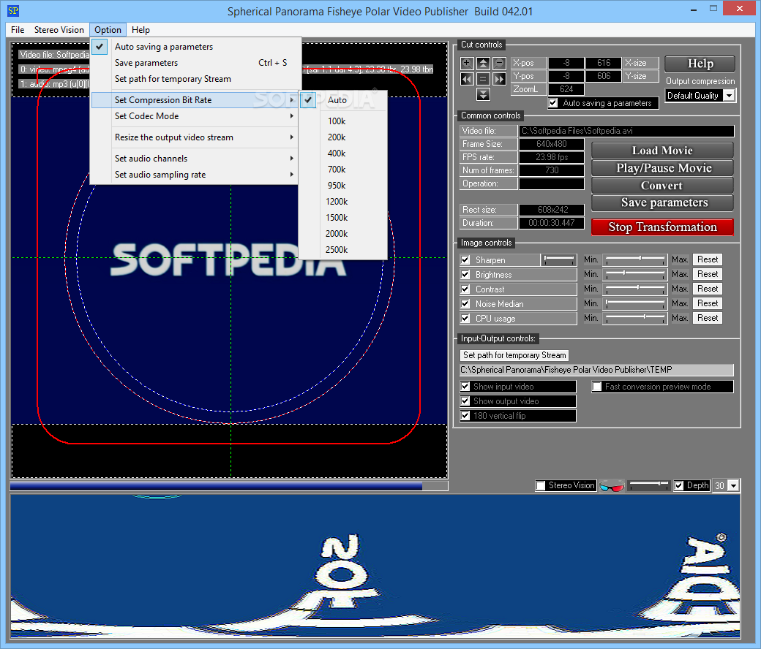761x649 pixels.
Task: Open the Depth value 30 dropdown
Action: (x=733, y=486)
